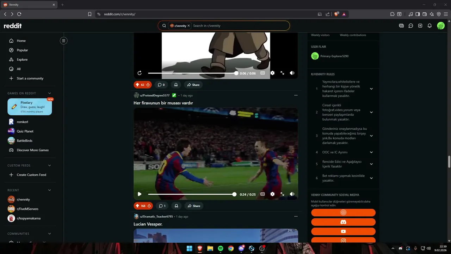This screenshot has height=254, width=451.
Task: Mute the football video volume
Action: (292, 194)
